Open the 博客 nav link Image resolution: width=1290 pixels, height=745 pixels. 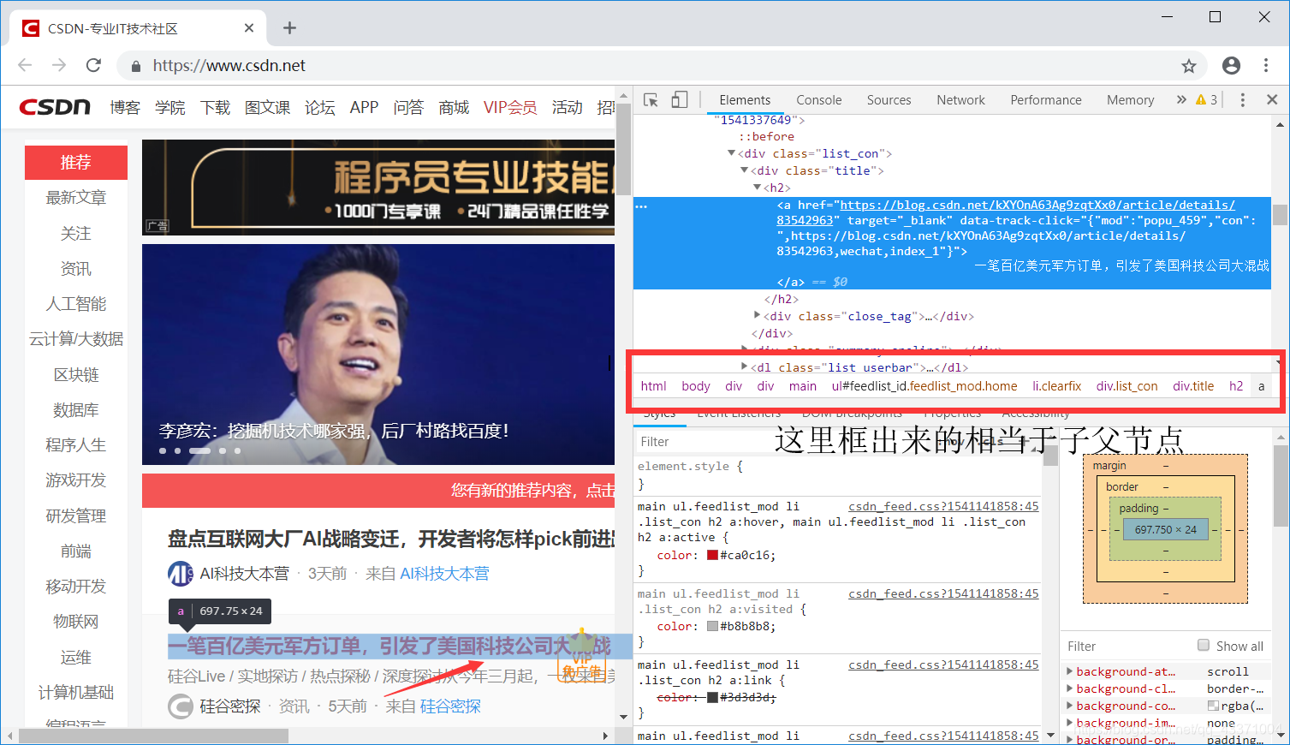pyautogui.click(x=125, y=107)
